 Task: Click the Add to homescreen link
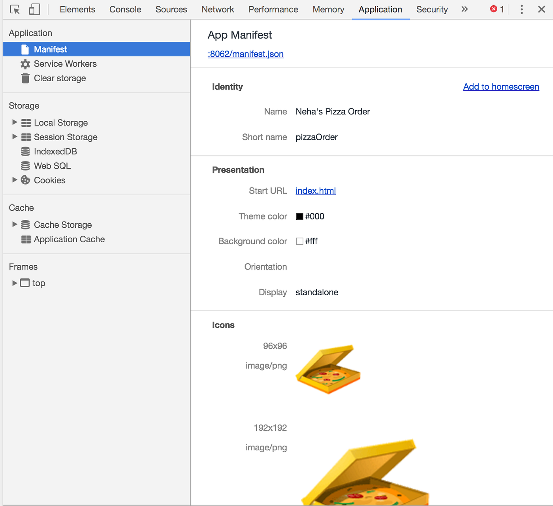[x=501, y=87]
